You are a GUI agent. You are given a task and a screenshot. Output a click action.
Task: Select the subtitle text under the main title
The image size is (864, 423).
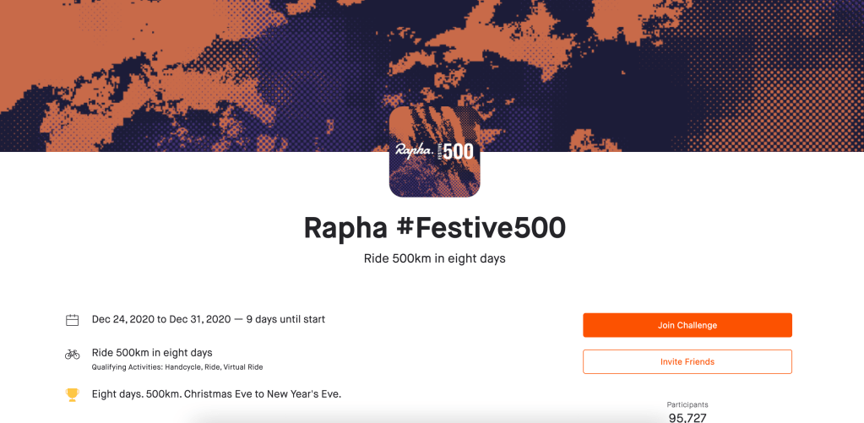[x=434, y=258]
